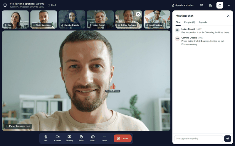The image size is (235, 146).
Task: Click the mic icon on Lukas Brandt tile
Action: (90, 25)
